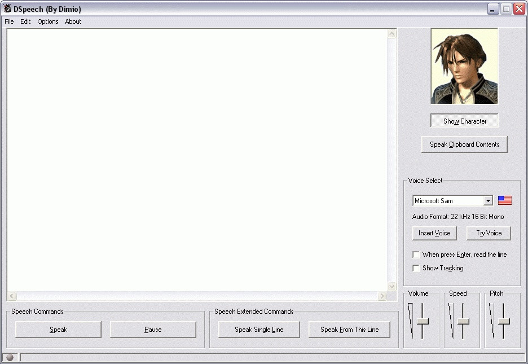Click the Speak Single Line button
Screen dimensions: 528x364
259,330
